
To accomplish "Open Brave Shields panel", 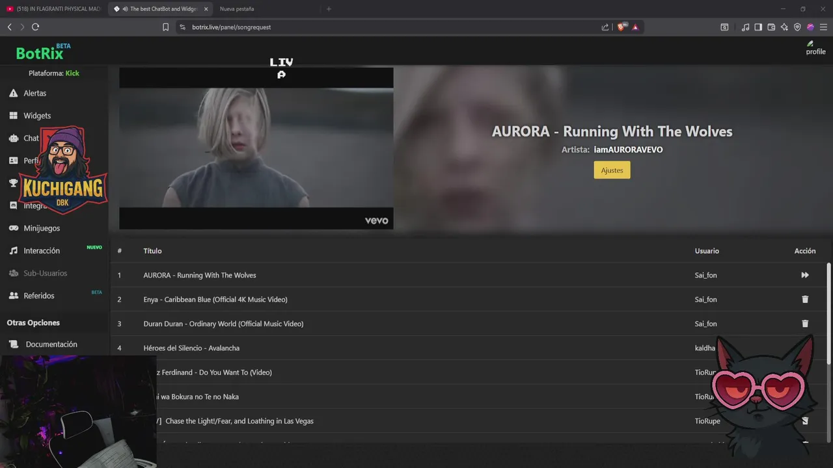I will pos(621,27).
